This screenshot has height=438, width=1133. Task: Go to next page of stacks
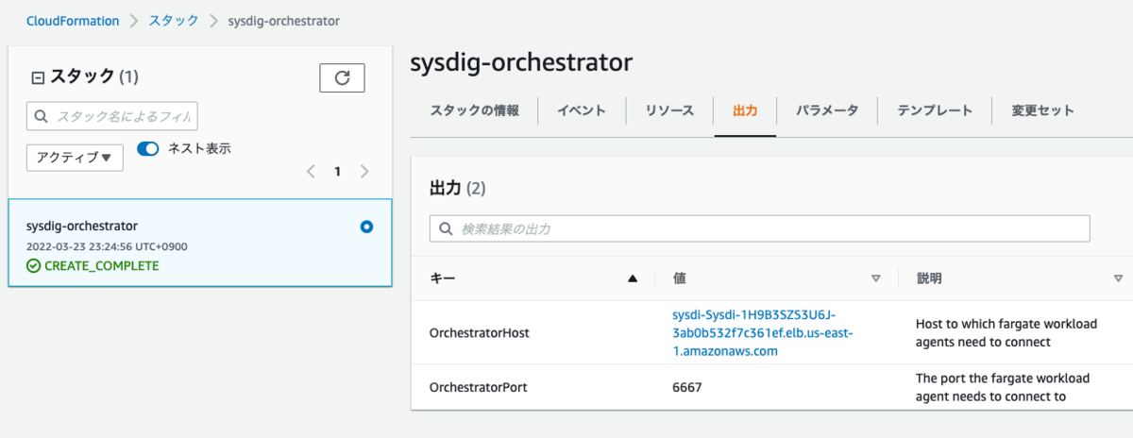pyautogui.click(x=364, y=172)
